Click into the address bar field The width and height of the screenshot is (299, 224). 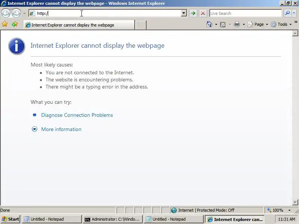tap(105, 13)
